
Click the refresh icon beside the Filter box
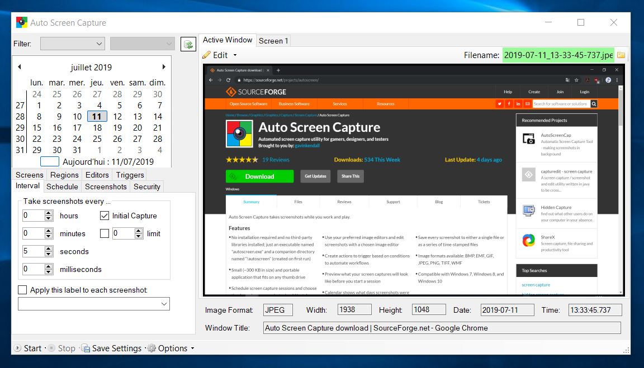click(x=188, y=44)
